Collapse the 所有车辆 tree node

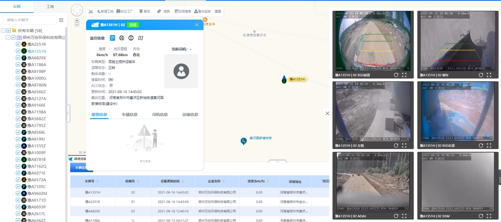3,31
